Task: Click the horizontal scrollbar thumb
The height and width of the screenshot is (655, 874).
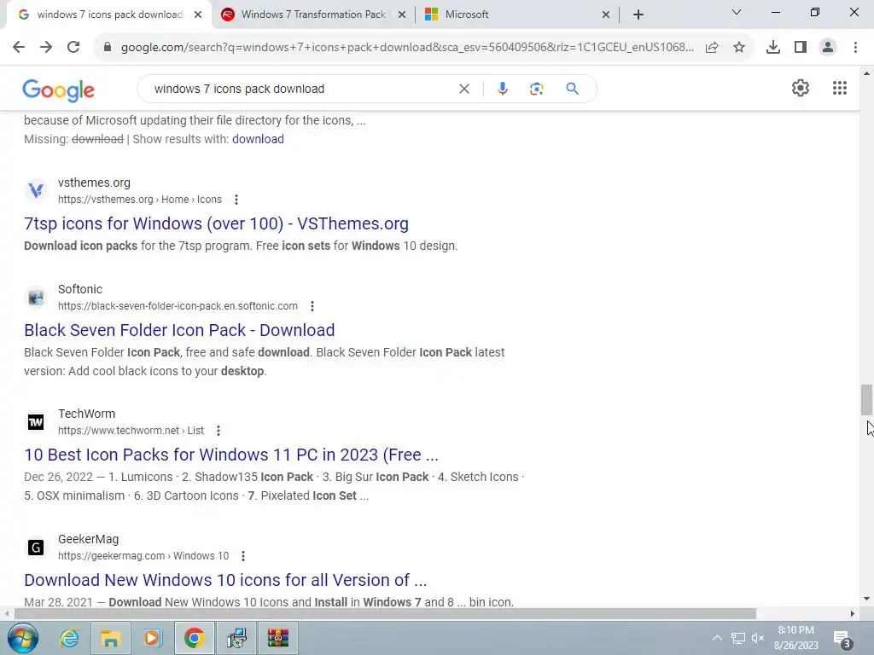Action: pyautogui.click(x=385, y=614)
